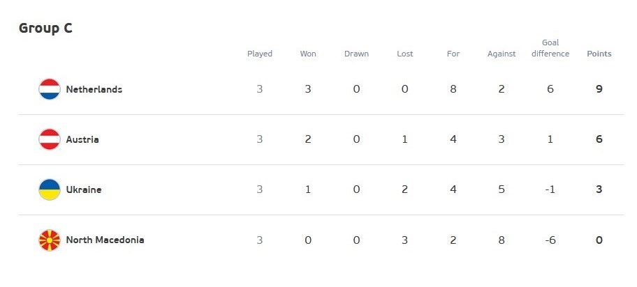This screenshot has height=287, width=637.
Task: Click the Lost column header
Action: pos(404,54)
